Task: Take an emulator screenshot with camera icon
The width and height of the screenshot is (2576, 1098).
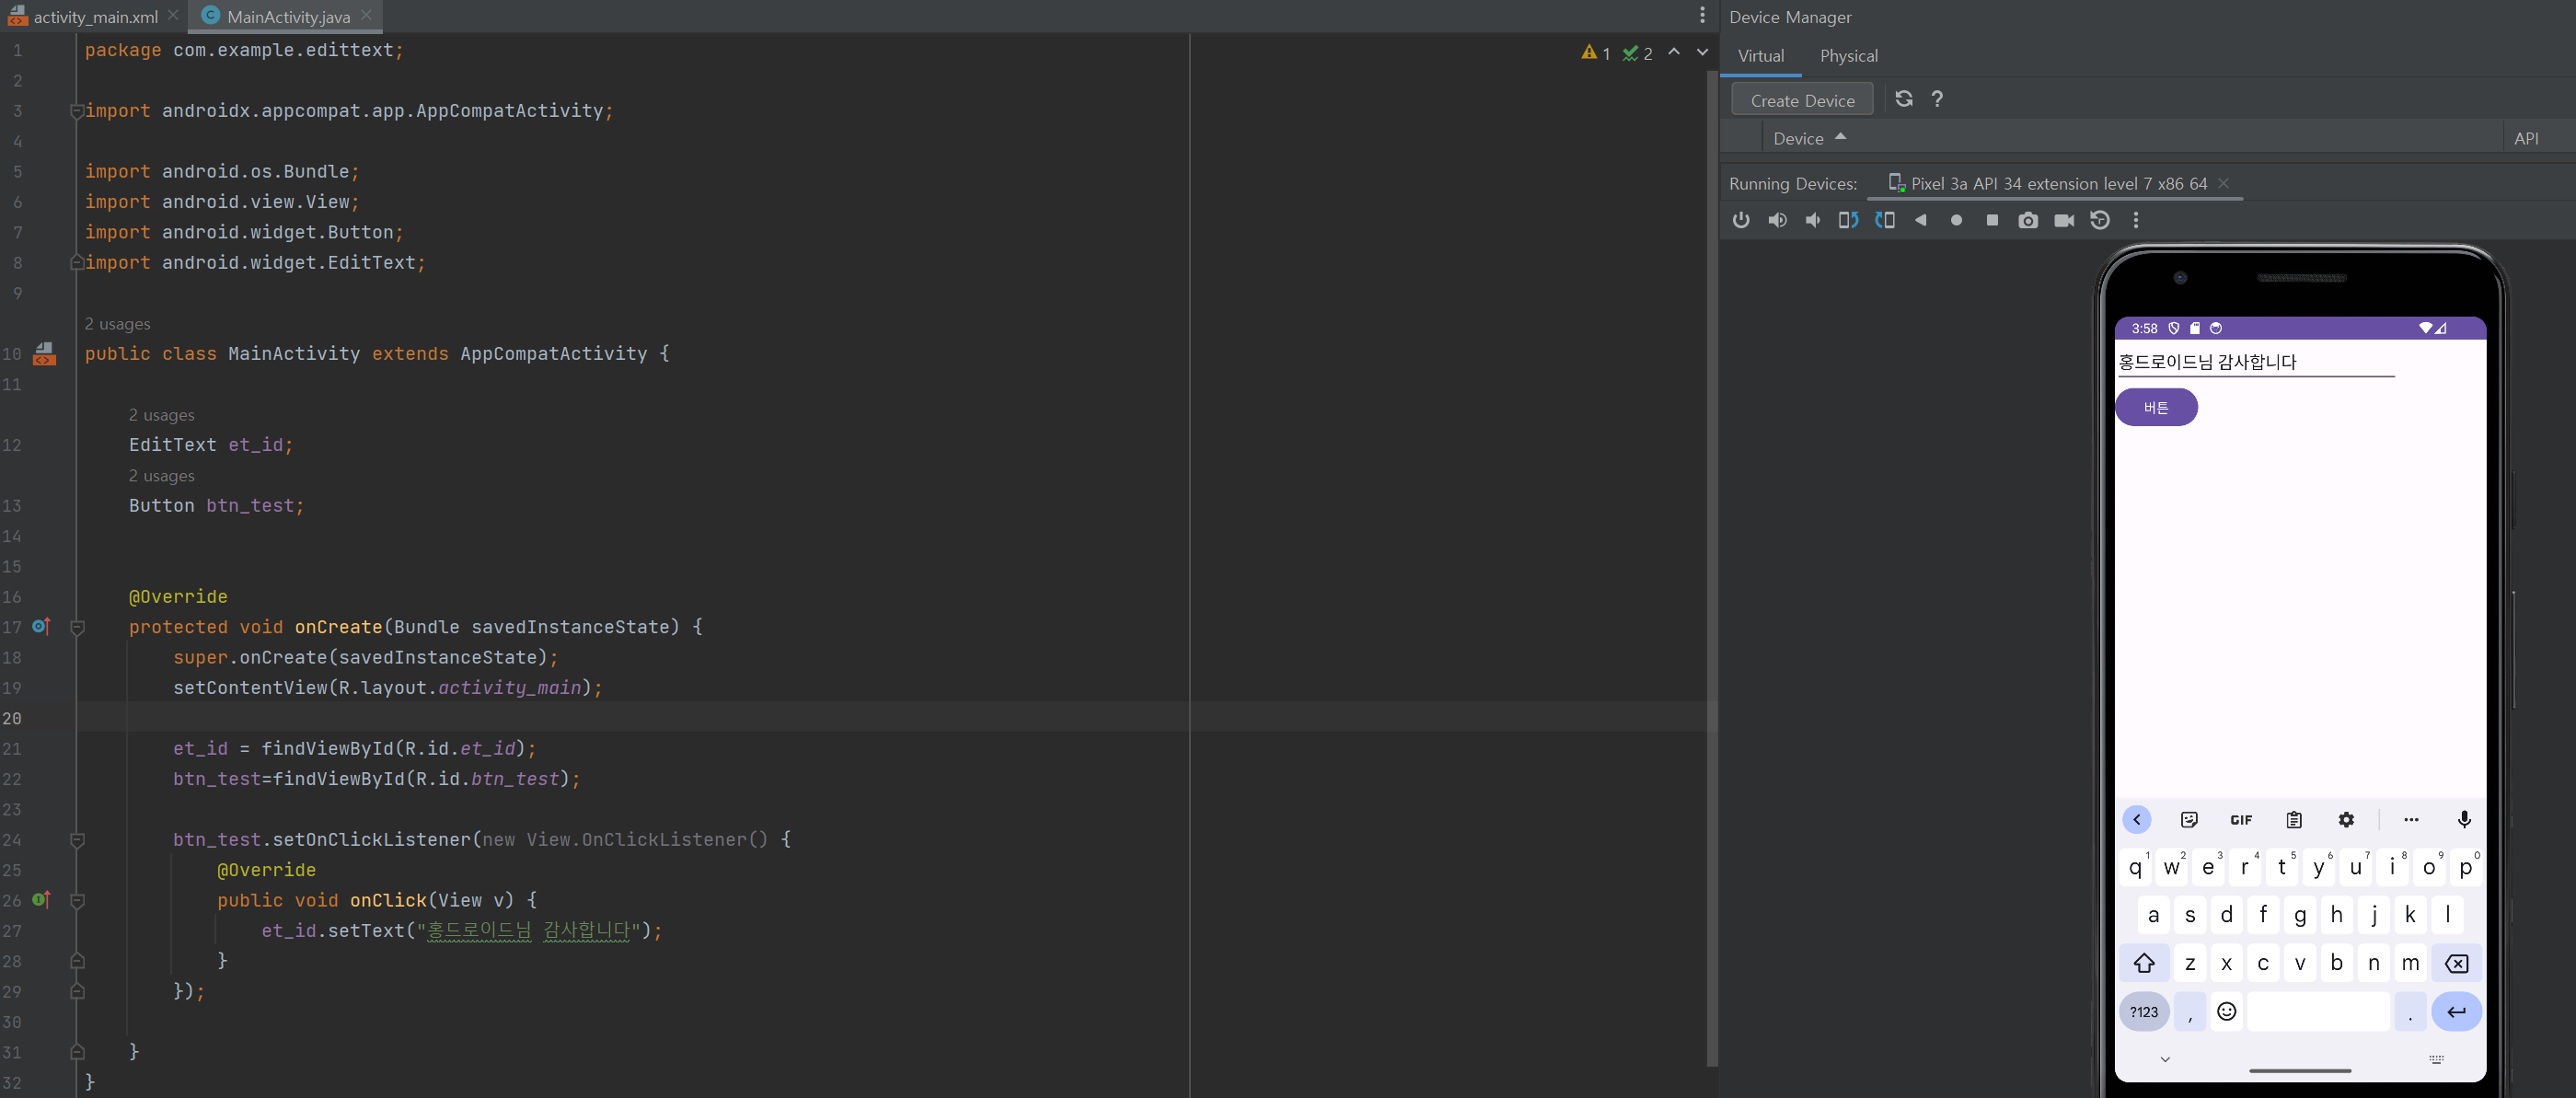Action: (x=2027, y=220)
